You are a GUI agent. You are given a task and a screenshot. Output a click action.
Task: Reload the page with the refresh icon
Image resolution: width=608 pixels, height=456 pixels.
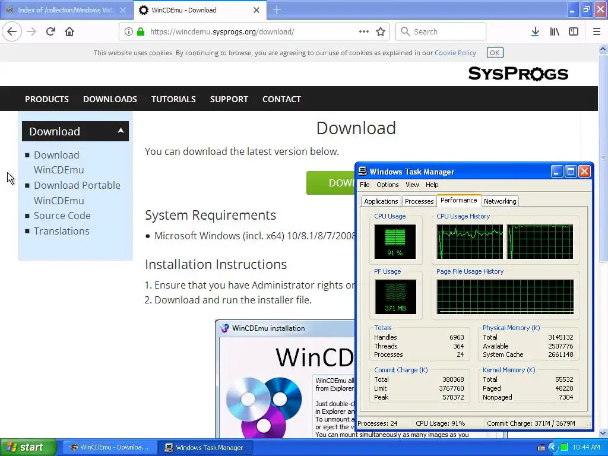[x=50, y=32]
